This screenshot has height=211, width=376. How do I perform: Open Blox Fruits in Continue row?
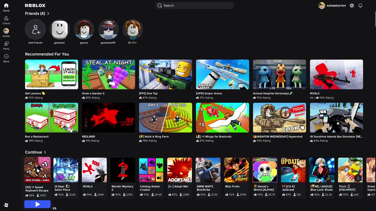tap(236, 170)
